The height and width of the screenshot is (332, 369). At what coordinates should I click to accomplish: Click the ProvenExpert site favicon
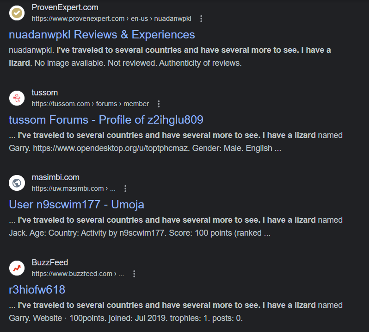[17, 13]
